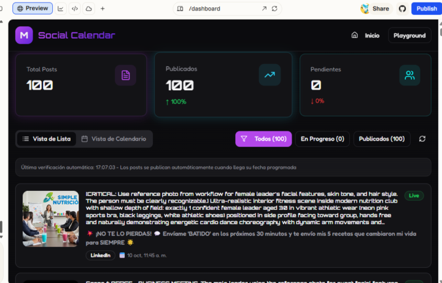Click the calendar icon near 10 oct date
Screen dimensions: 442x283
click(122, 255)
